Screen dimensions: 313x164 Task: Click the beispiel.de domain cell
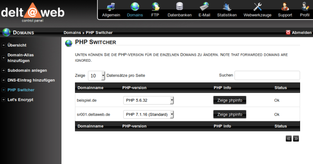click(86, 100)
